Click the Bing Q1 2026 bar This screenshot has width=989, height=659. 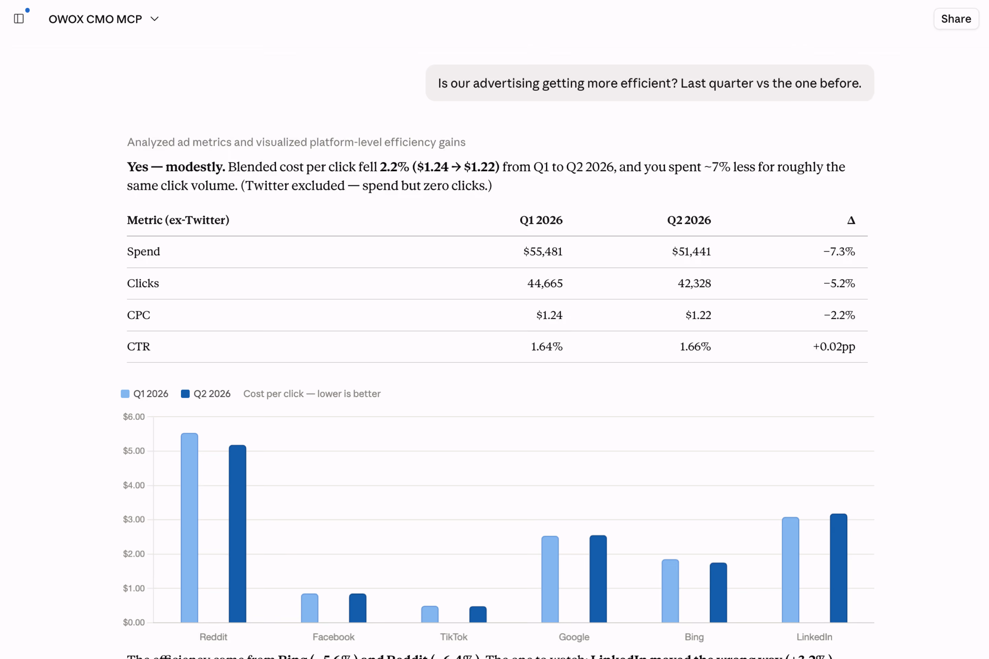pos(670,591)
